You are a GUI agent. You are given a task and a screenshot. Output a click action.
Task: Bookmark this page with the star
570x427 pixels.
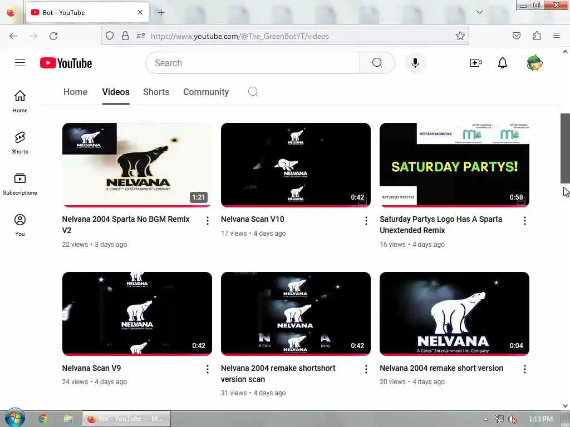[x=460, y=36]
